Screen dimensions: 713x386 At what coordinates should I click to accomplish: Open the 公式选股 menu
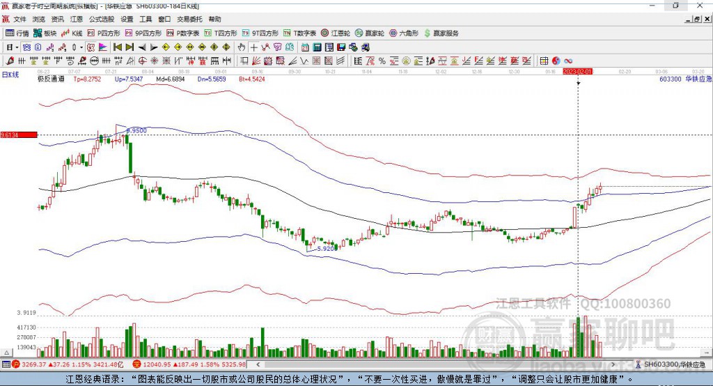coord(102,19)
